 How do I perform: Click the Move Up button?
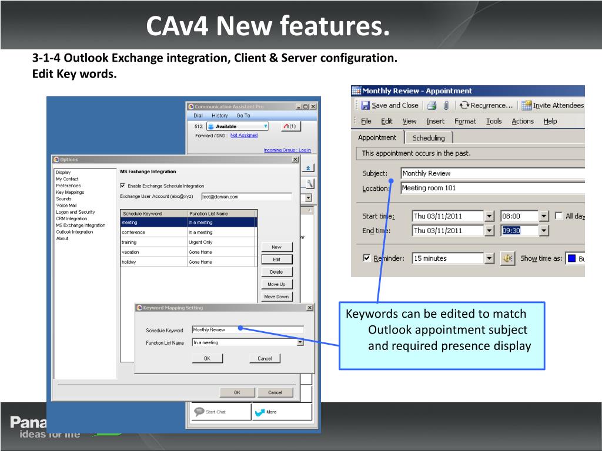coord(276,284)
